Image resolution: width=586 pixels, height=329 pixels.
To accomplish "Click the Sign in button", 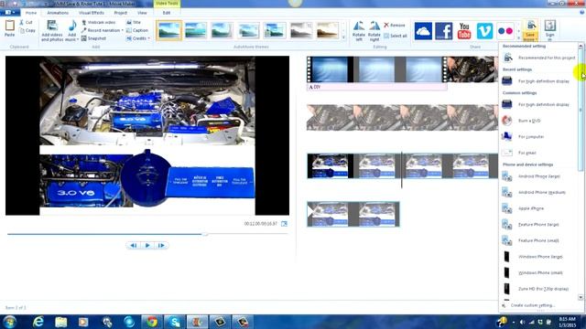I will click(x=549, y=30).
